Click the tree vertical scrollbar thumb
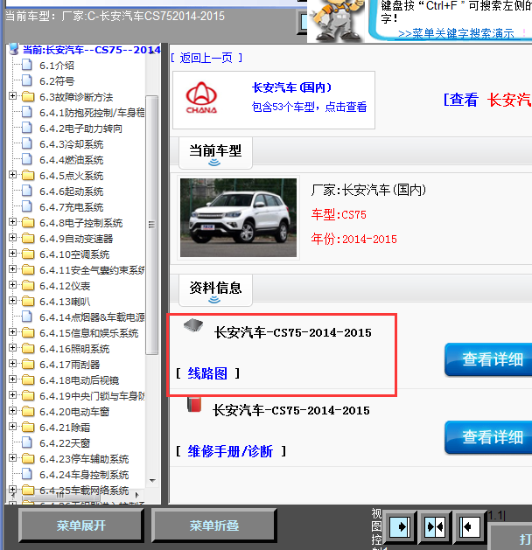 click(x=152, y=225)
